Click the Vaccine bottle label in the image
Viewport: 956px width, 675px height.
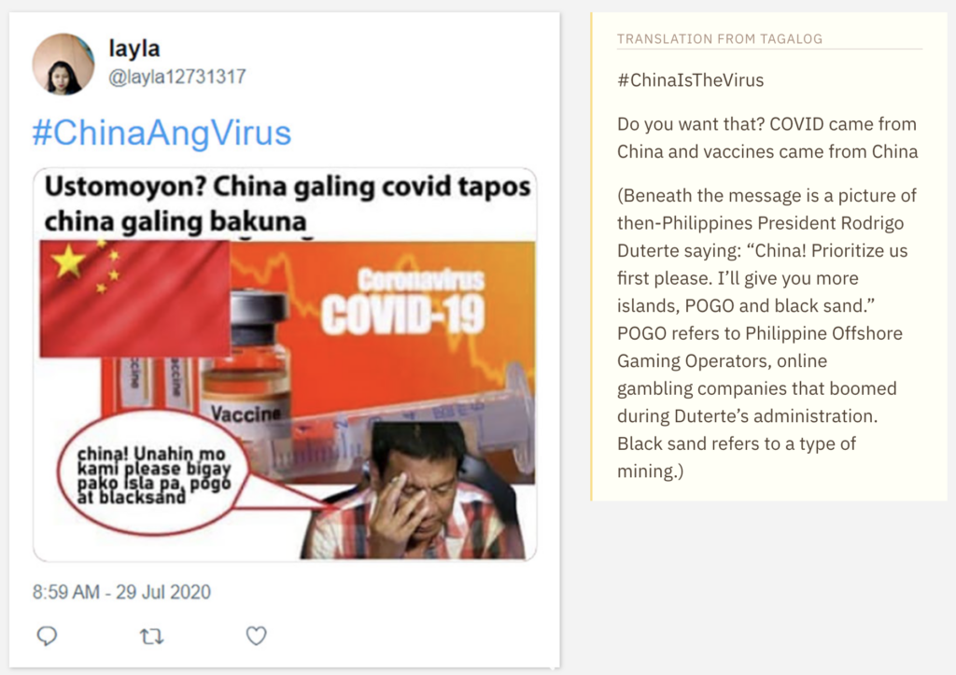246,414
